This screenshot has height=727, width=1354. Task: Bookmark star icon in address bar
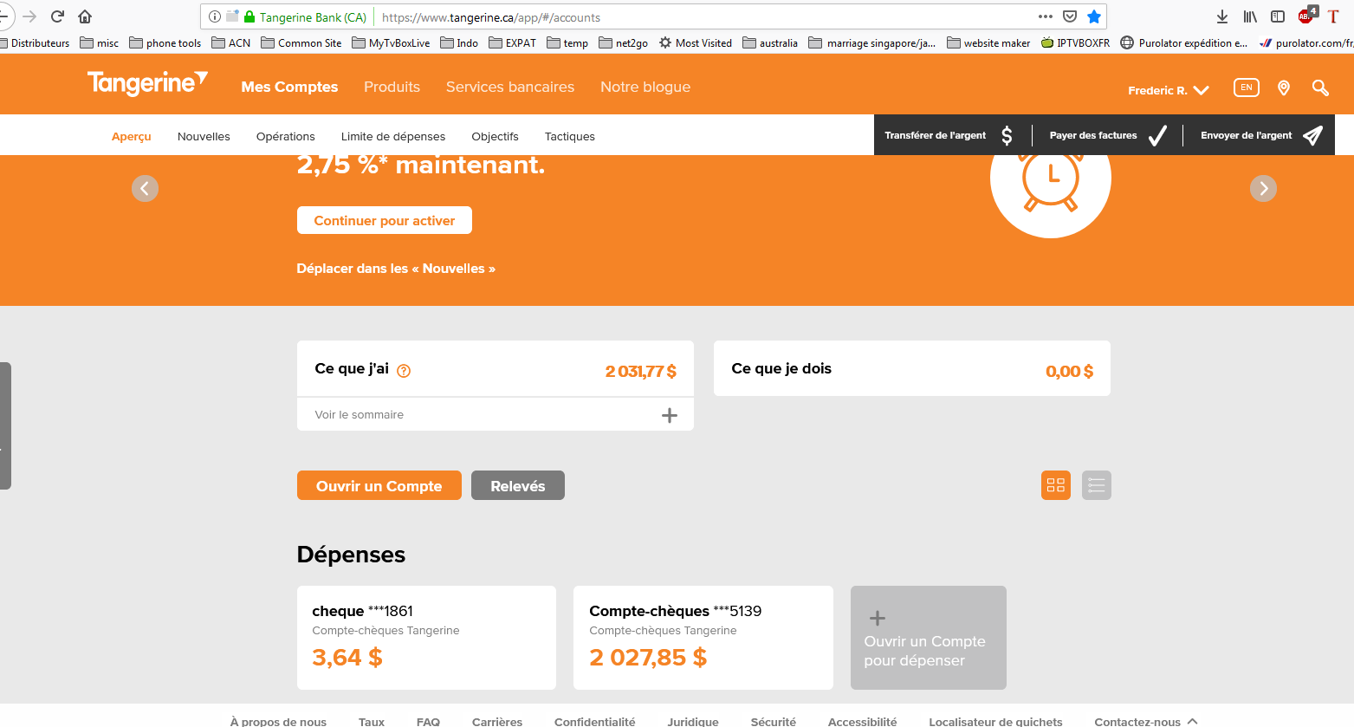pyautogui.click(x=1094, y=16)
